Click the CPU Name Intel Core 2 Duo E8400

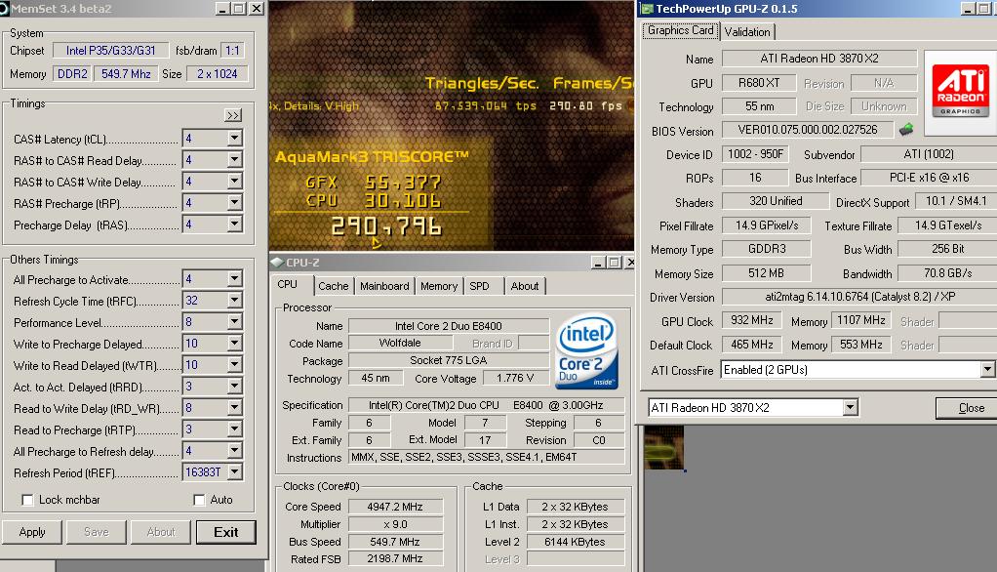click(x=449, y=326)
